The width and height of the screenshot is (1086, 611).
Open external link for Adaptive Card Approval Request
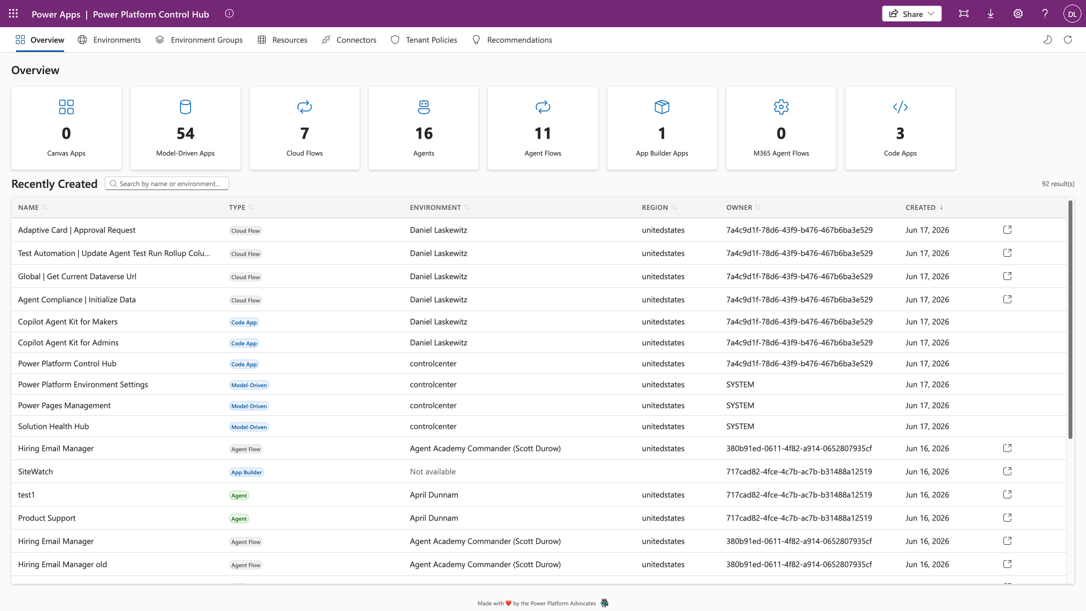coord(1007,230)
